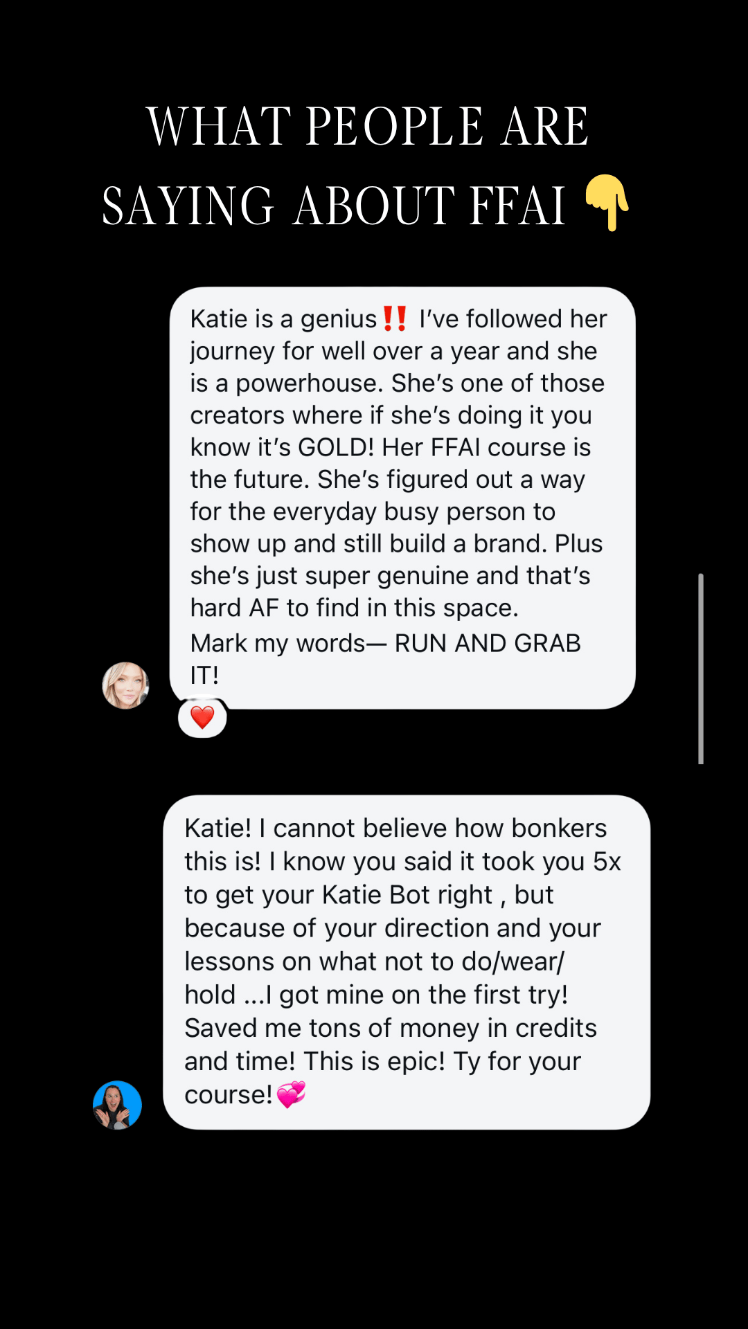Click the 'Katie Bot right' text line

407,894
